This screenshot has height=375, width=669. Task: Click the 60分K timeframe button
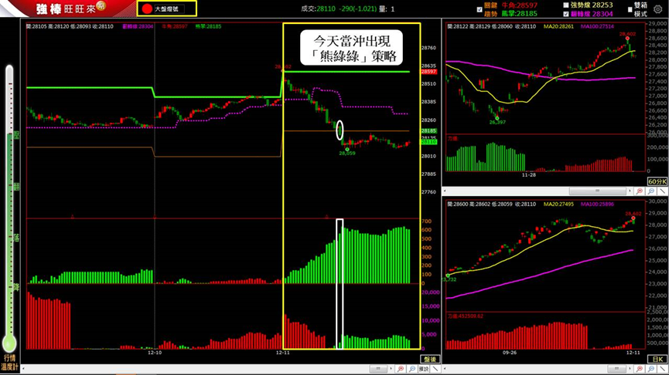(657, 182)
